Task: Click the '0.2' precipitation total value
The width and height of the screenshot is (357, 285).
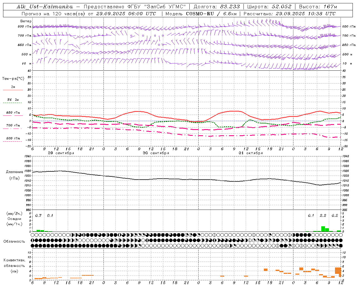Action: 335,215
